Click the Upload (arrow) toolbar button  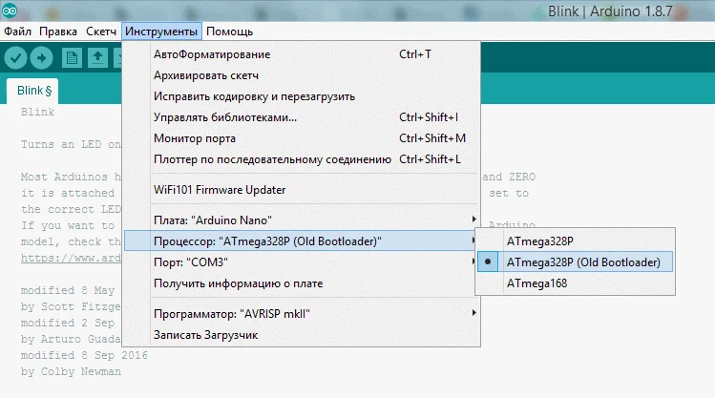(x=41, y=58)
